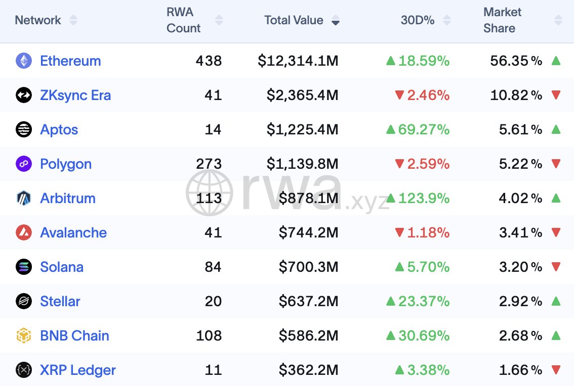Click the Polygon purple logo icon
Image resolution: width=574 pixels, height=386 pixels.
coord(23,164)
